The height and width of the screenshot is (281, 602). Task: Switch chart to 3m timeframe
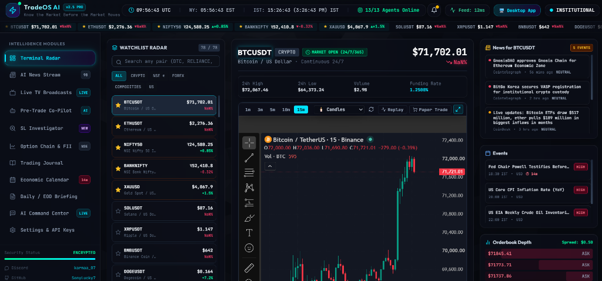pos(260,109)
